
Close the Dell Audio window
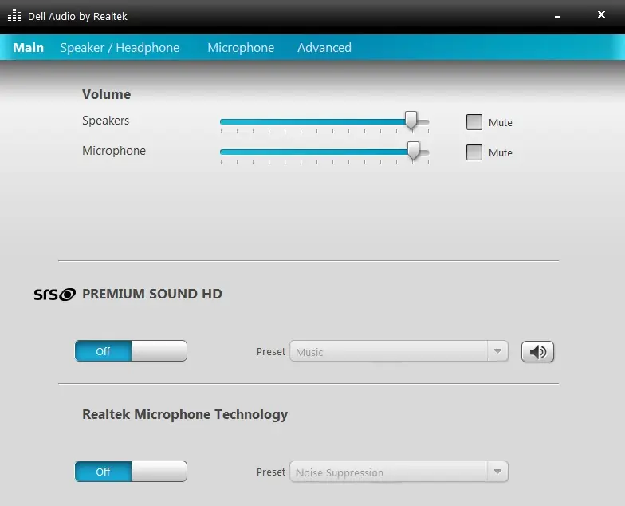point(601,14)
